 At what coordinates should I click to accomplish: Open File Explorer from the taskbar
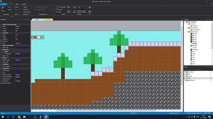24,117
